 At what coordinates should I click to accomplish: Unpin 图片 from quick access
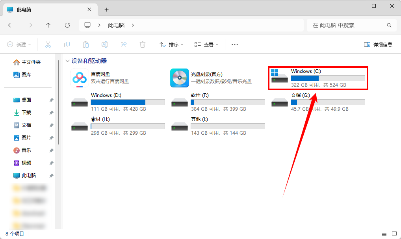click(x=51, y=138)
